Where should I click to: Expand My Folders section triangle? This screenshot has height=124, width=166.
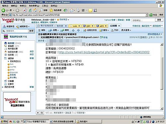pos(3,87)
